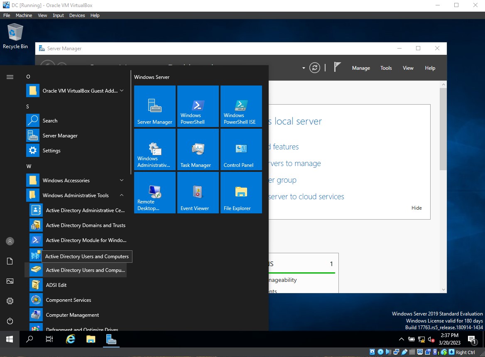Screen dimensions: 485x357
Task: Open the Windows Administrative Tools tile
Action: point(154,149)
